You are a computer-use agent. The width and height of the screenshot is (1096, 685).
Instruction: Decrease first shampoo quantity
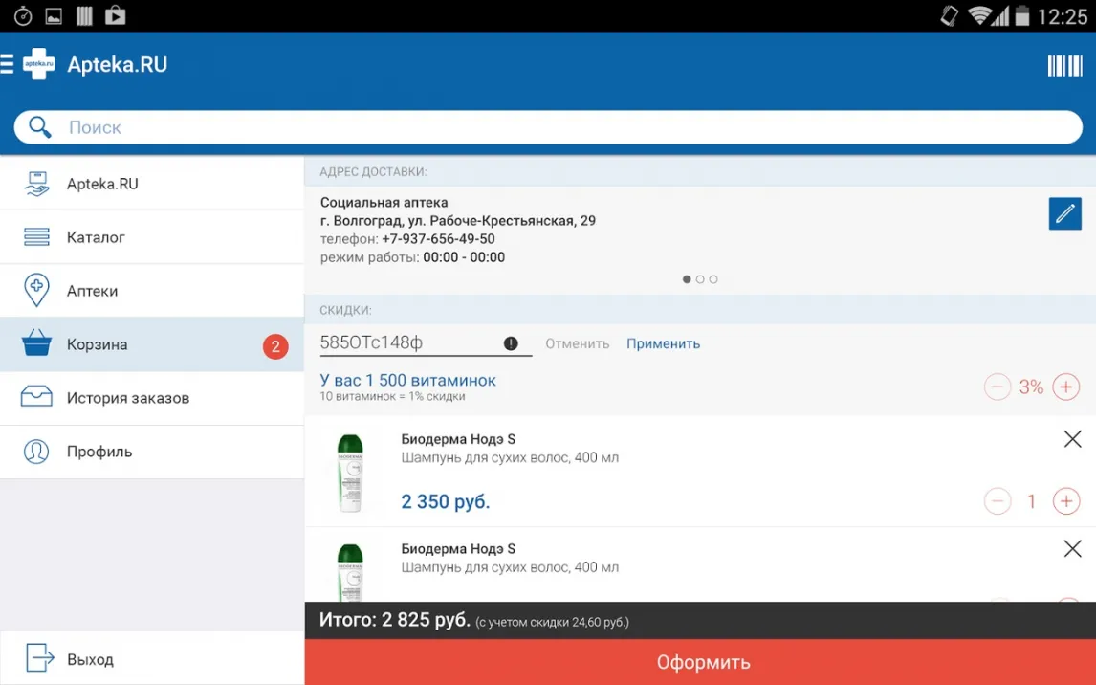997,501
